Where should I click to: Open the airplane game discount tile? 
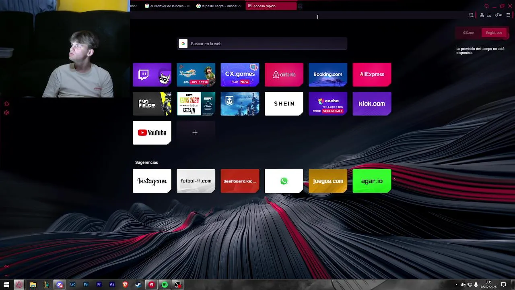[196, 75]
